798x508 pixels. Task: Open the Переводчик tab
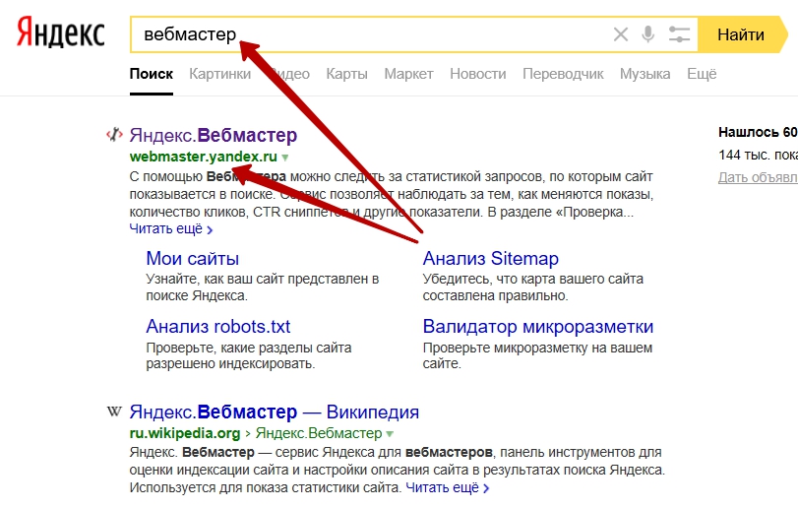563,74
